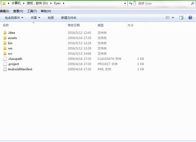Click the 新建文件夹 button

[69, 18]
